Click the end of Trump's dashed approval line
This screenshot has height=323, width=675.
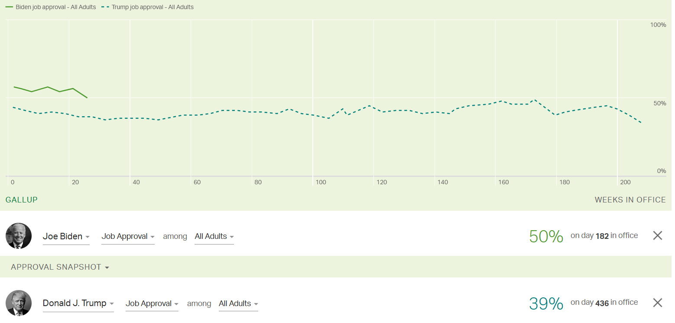tap(641, 123)
